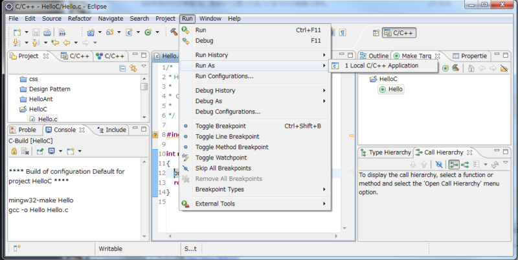This screenshot has height=260, width=518.
Task: Toggle Link with Editor in Project view
Action: click(133, 68)
